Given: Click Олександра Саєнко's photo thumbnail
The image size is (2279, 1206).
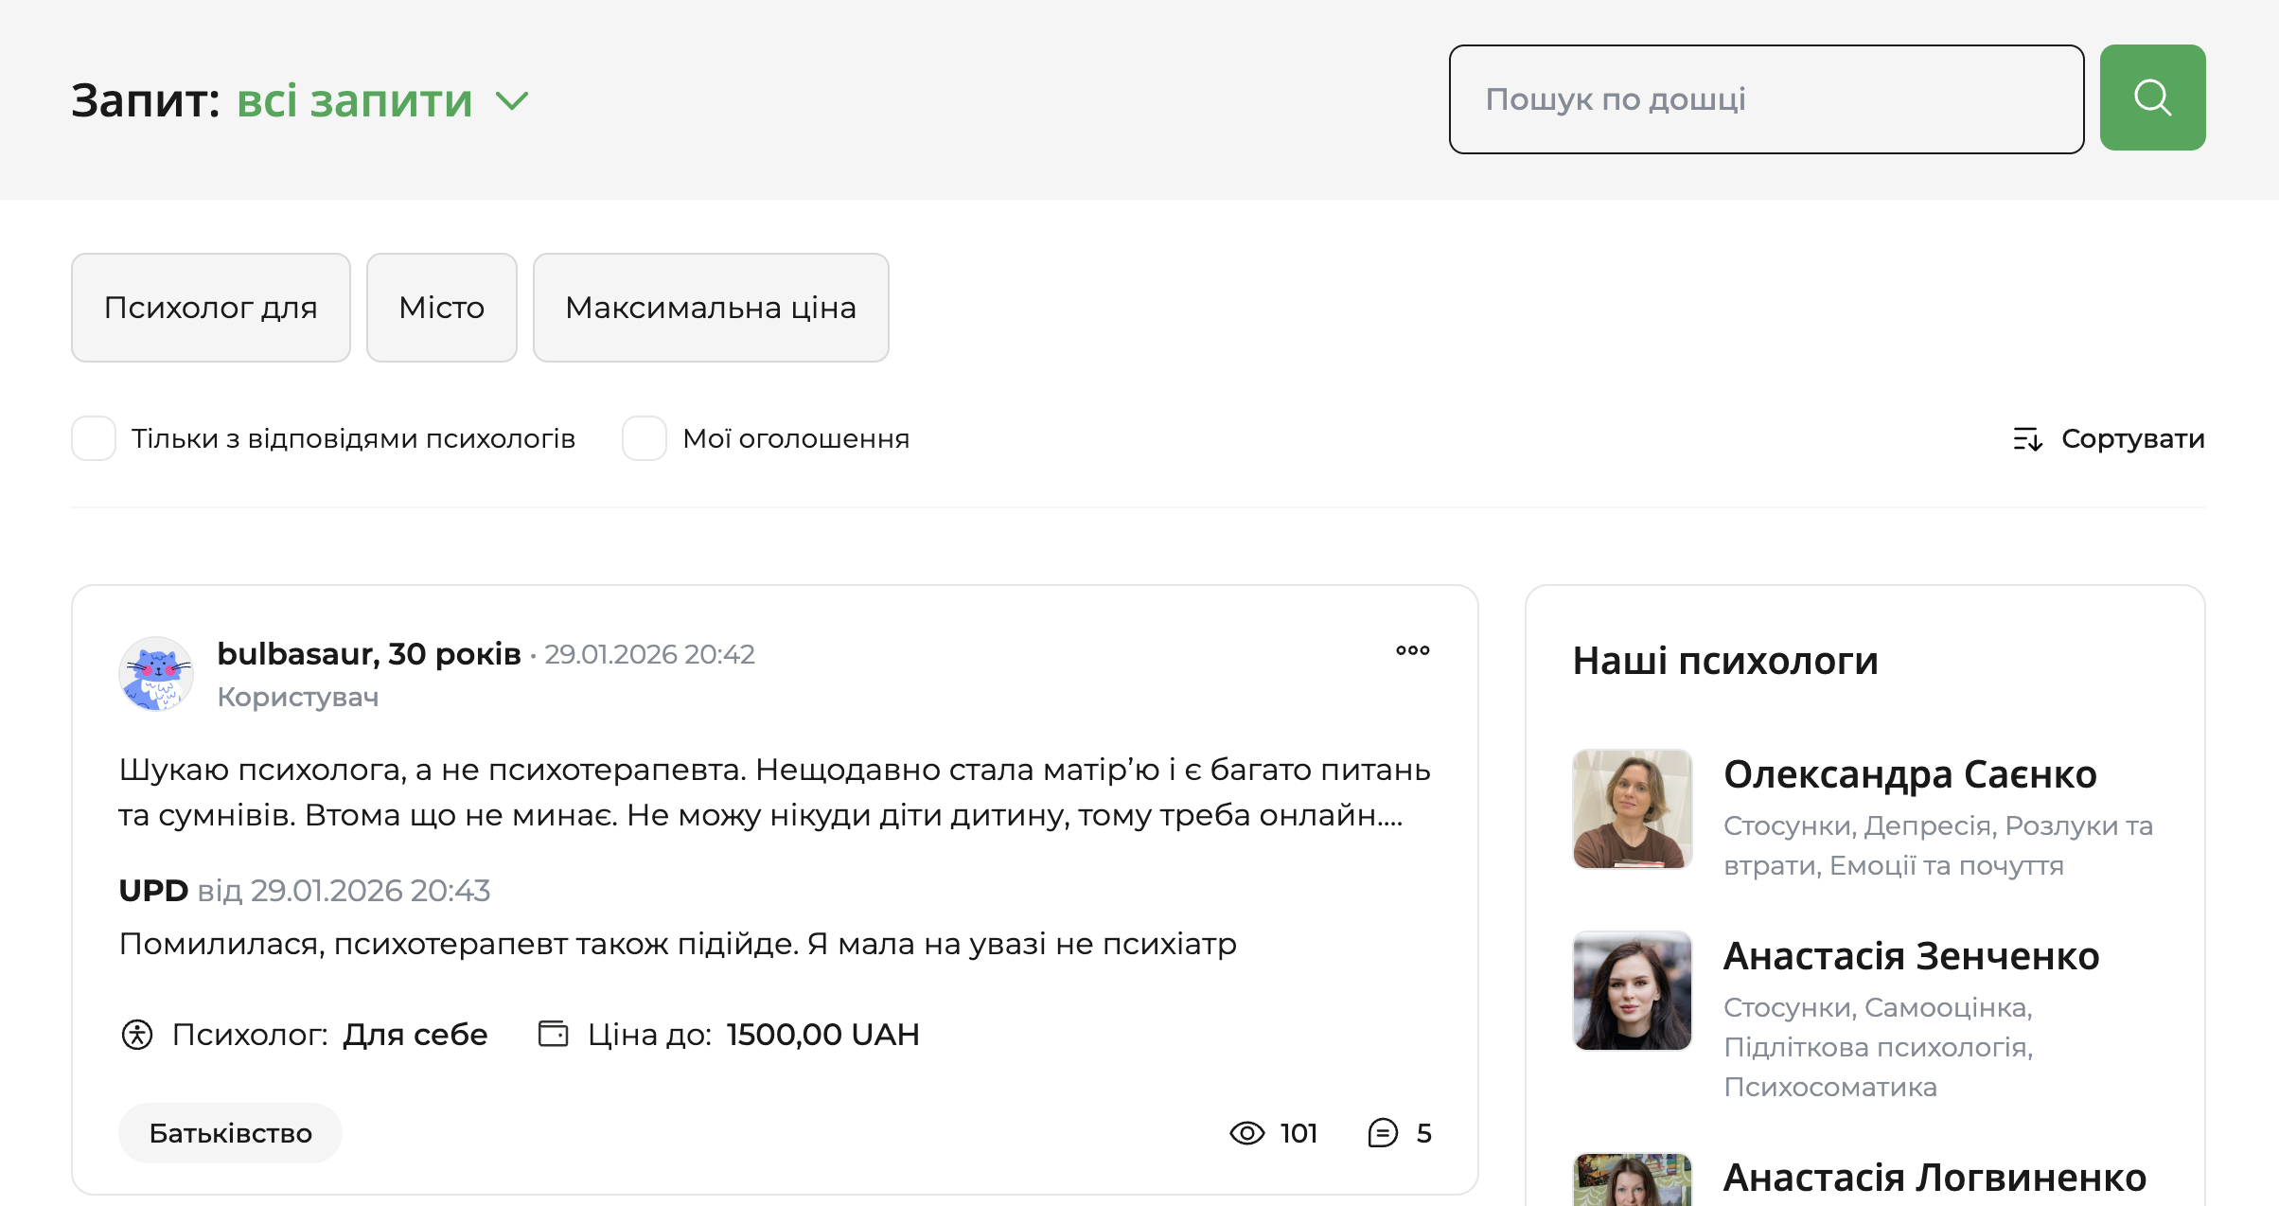Looking at the screenshot, I should pos(1632,808).
